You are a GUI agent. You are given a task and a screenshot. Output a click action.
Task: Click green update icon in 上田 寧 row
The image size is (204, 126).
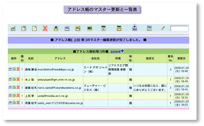point(14,96)
